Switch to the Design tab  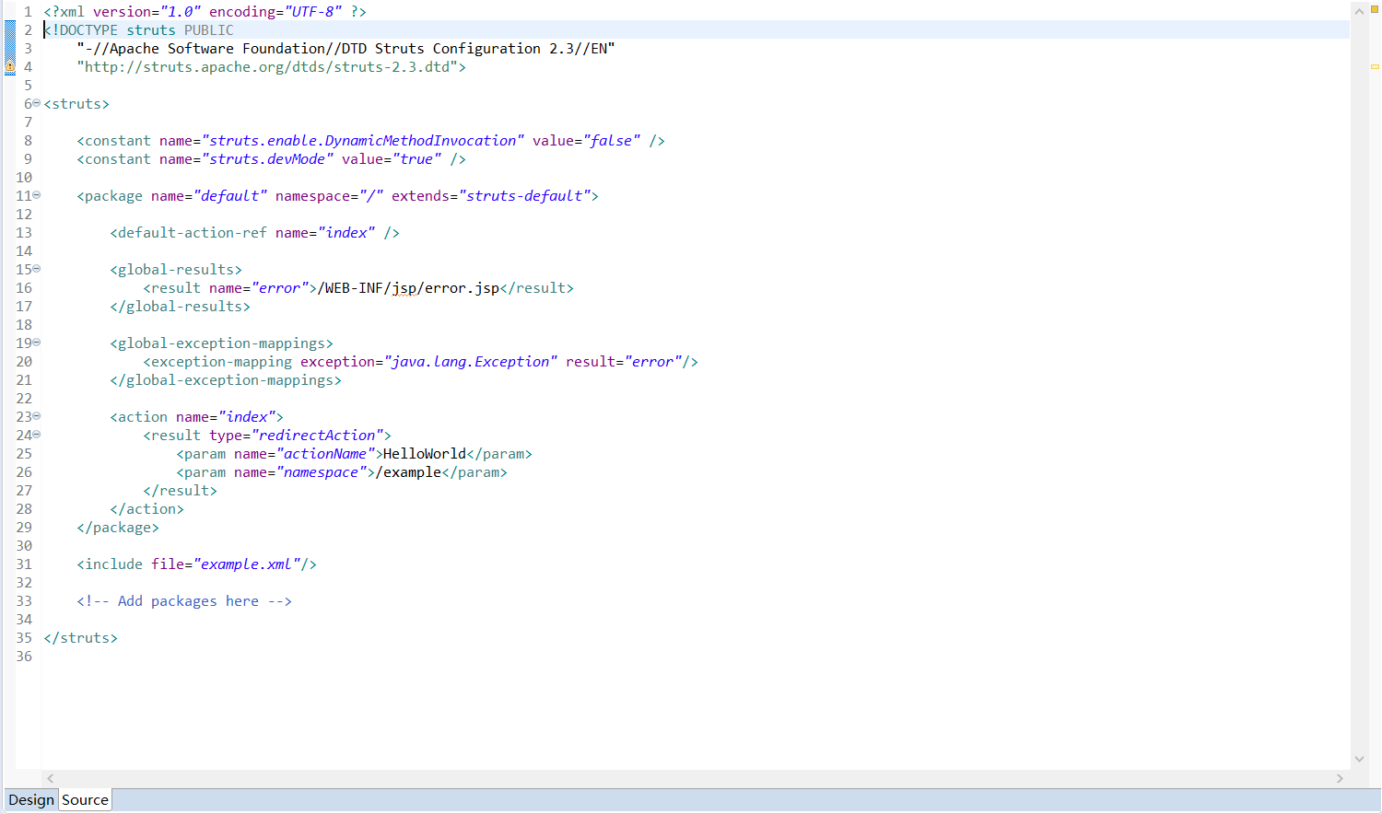[31, 800]
